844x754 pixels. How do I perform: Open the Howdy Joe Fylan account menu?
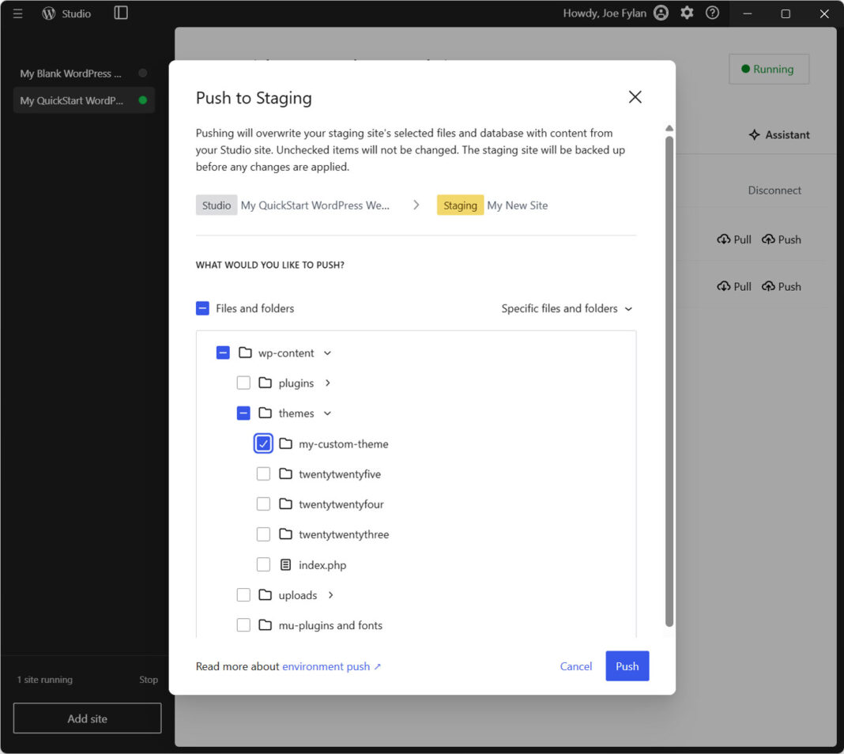[x=606, y=13]
